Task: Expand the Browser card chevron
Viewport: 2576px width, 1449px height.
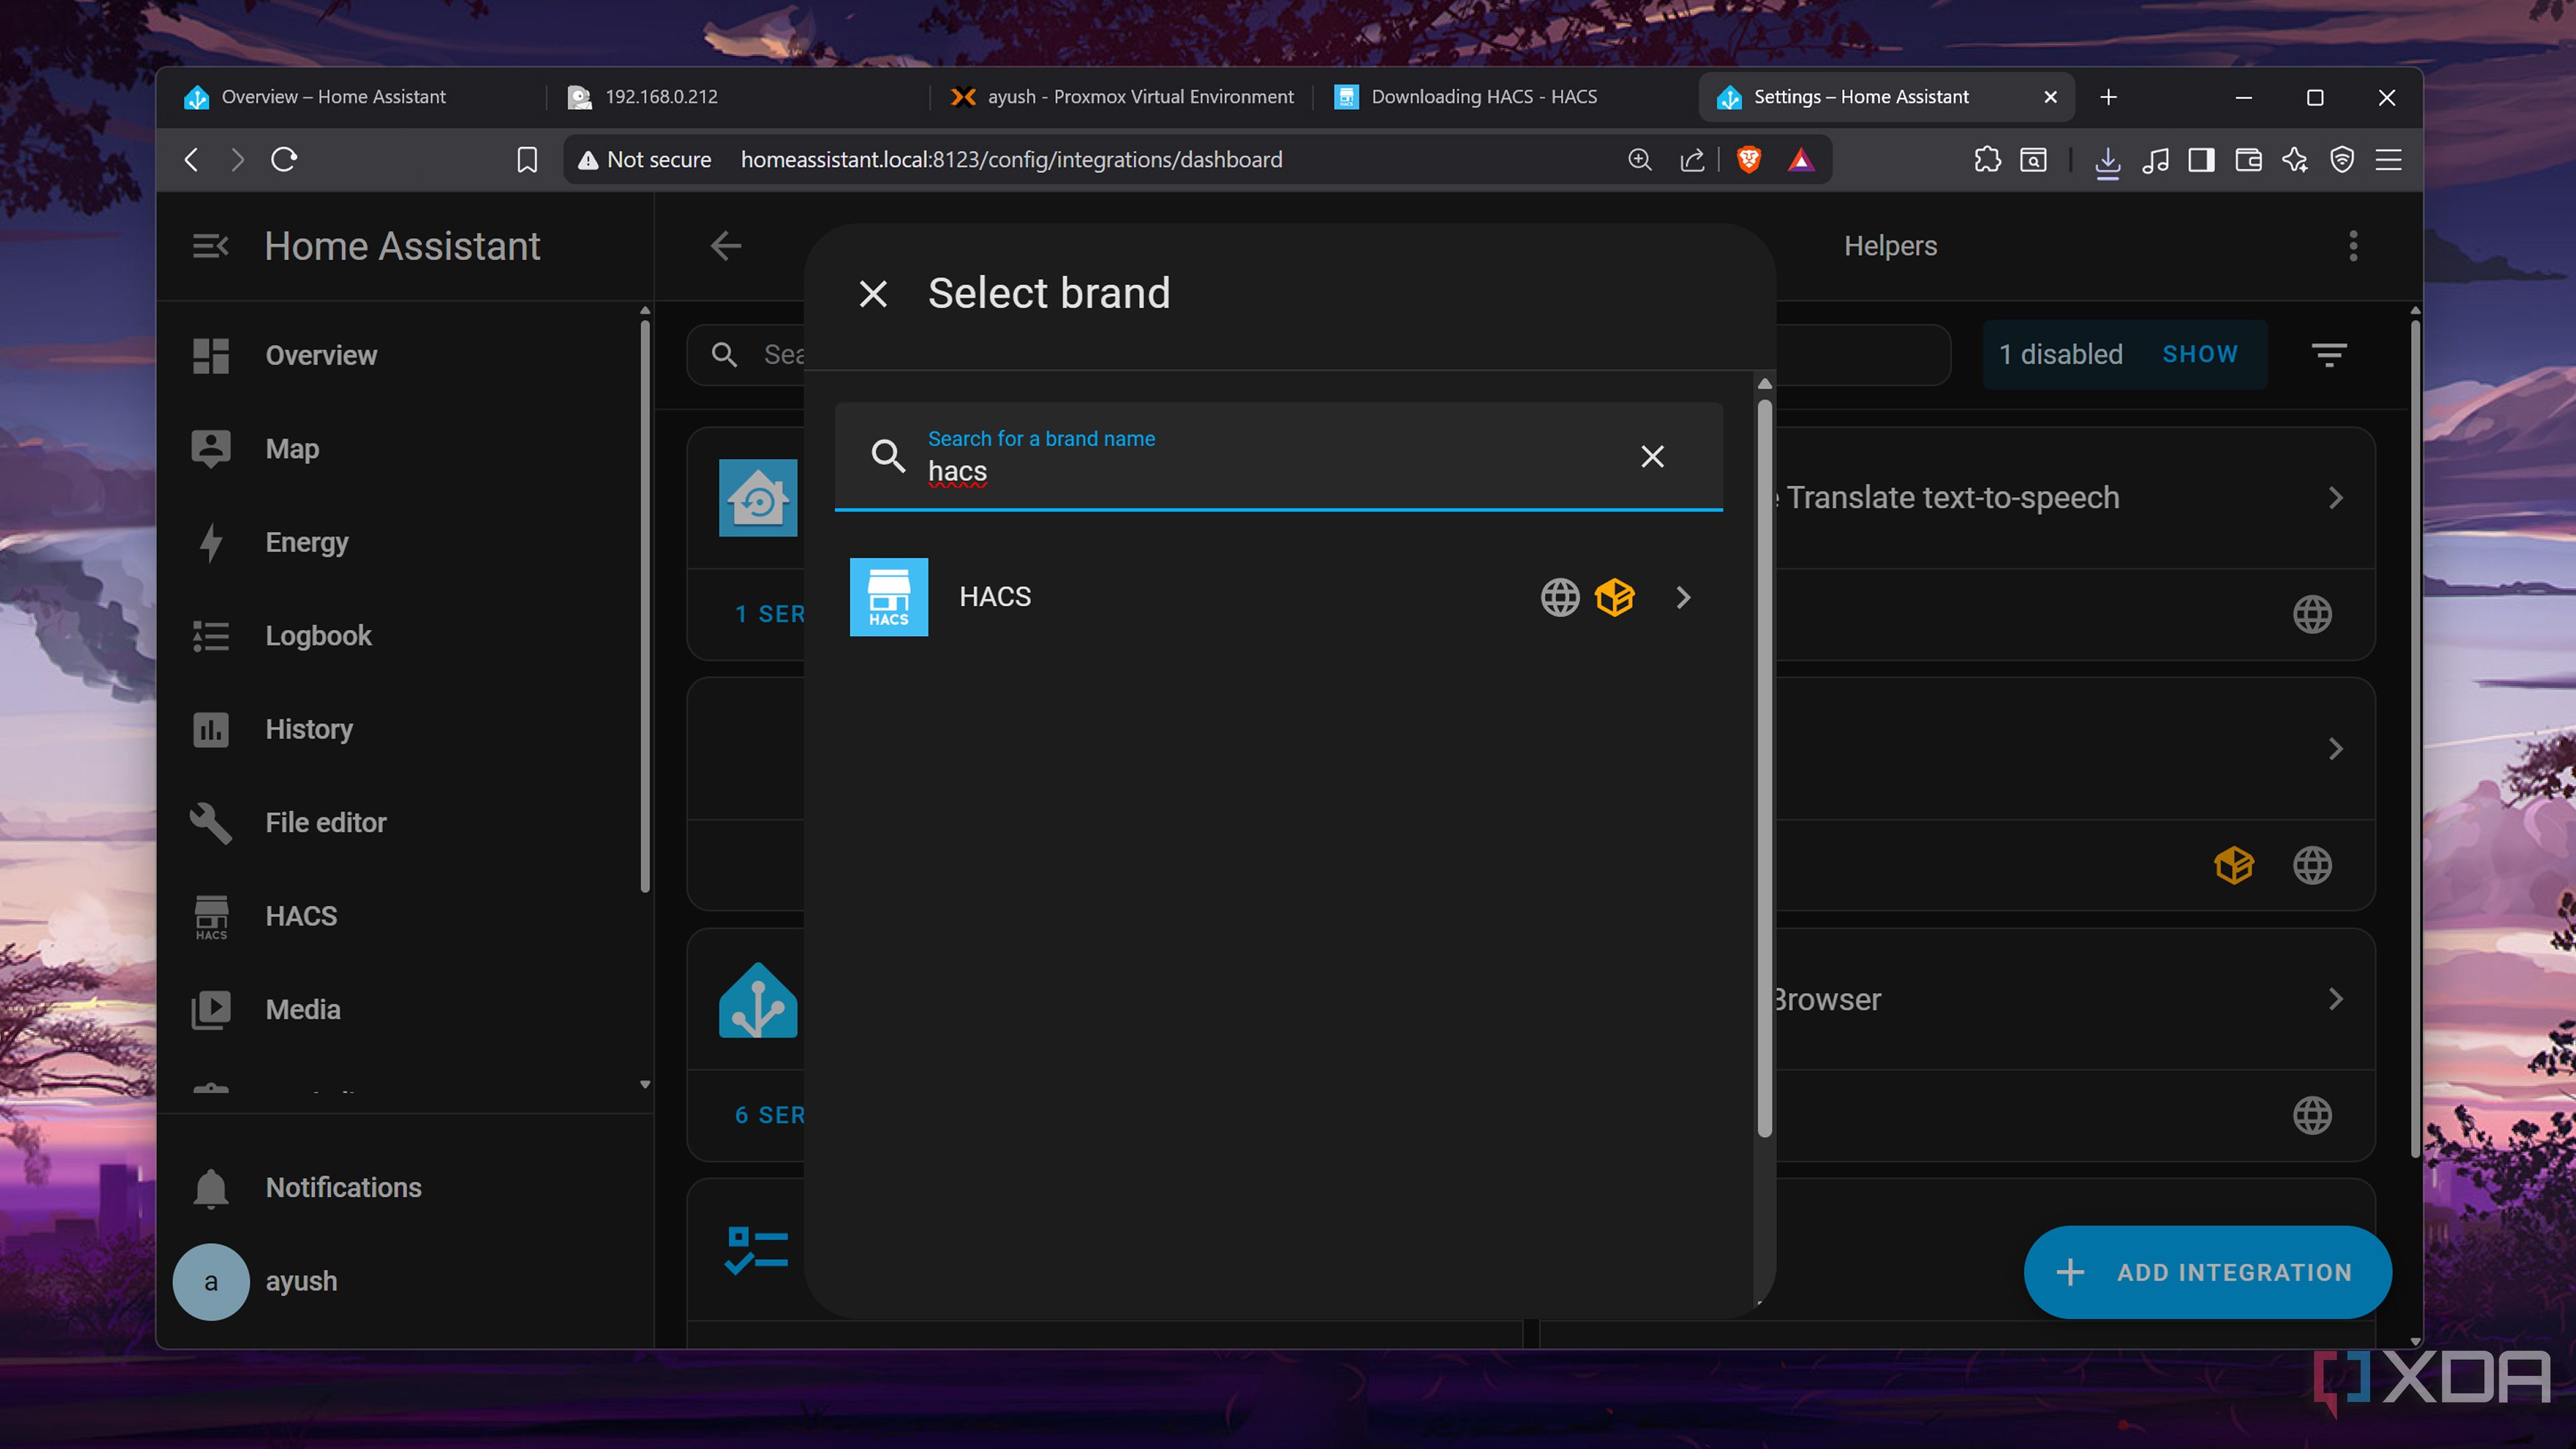Action: pos(2336,1000)
